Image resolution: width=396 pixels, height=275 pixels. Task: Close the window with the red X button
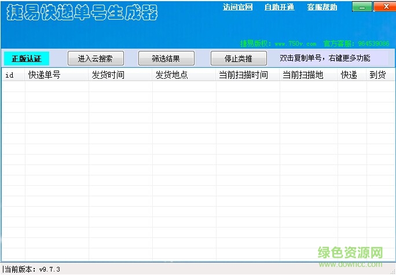[x=384, y=6]
